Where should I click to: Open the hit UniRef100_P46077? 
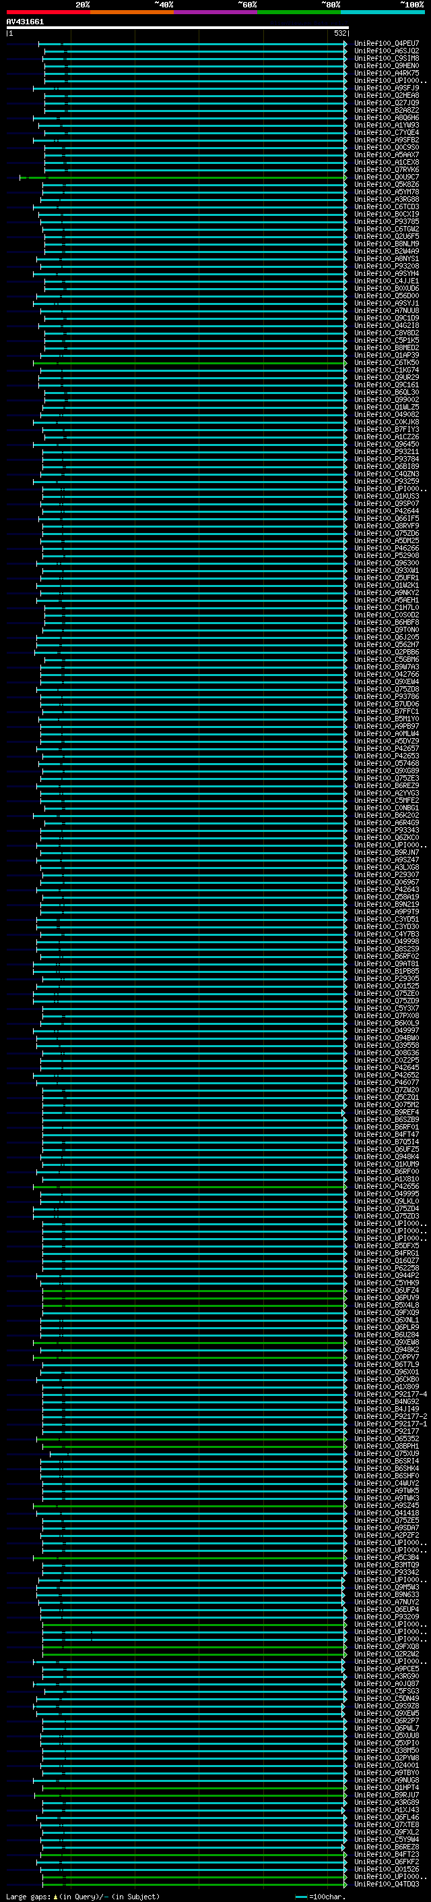pos(387,1082)
